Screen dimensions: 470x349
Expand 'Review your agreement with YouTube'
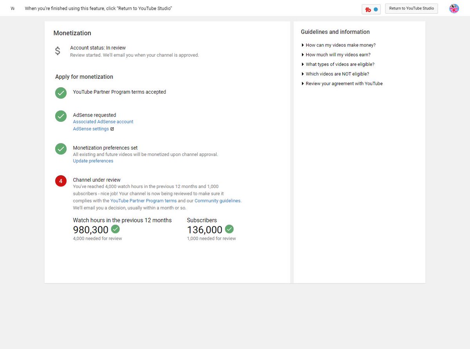[x=342, y=83]
